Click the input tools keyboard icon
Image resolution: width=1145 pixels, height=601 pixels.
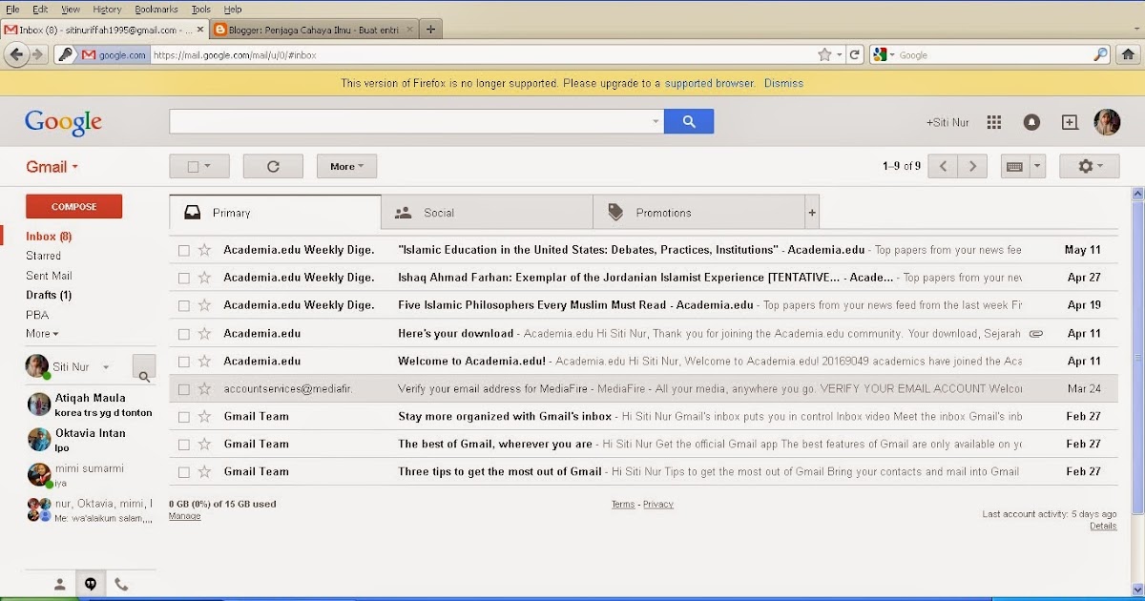click(1014, 166)
